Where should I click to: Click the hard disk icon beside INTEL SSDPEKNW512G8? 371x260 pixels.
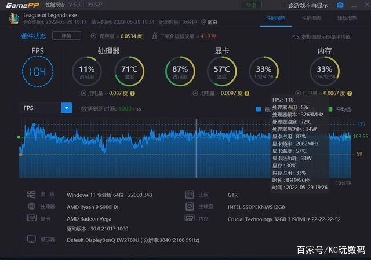point(190,206)
